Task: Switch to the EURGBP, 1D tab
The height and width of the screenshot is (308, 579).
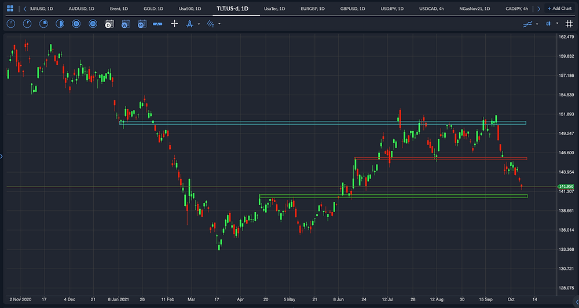Action: click(x=313, y=9)
